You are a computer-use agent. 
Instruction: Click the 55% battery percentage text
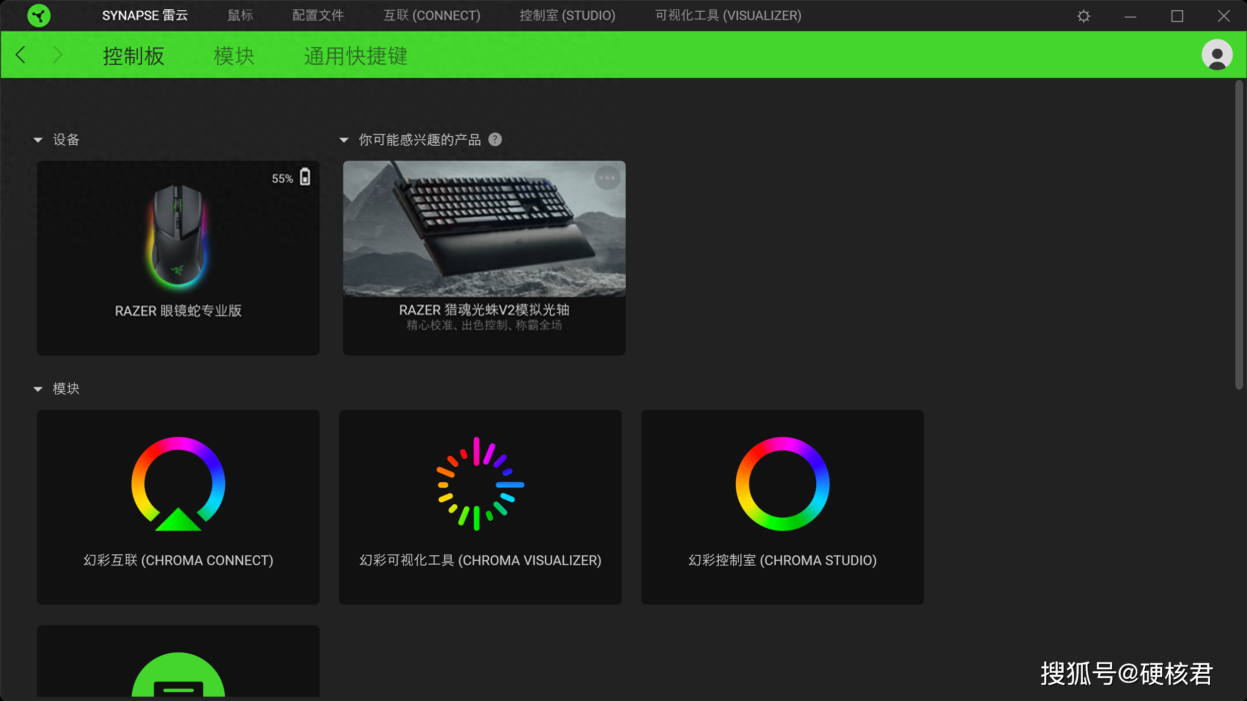[x=282, y=179]
